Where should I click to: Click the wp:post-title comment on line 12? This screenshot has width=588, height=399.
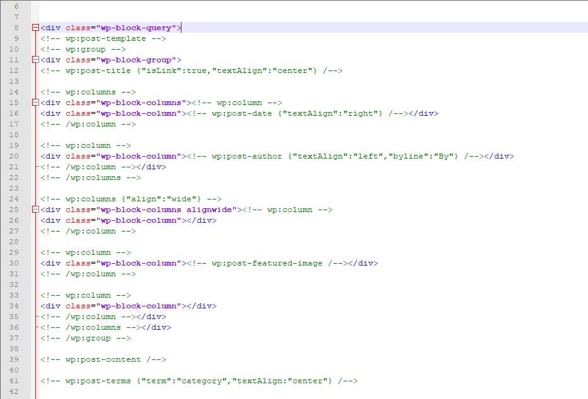192,70
